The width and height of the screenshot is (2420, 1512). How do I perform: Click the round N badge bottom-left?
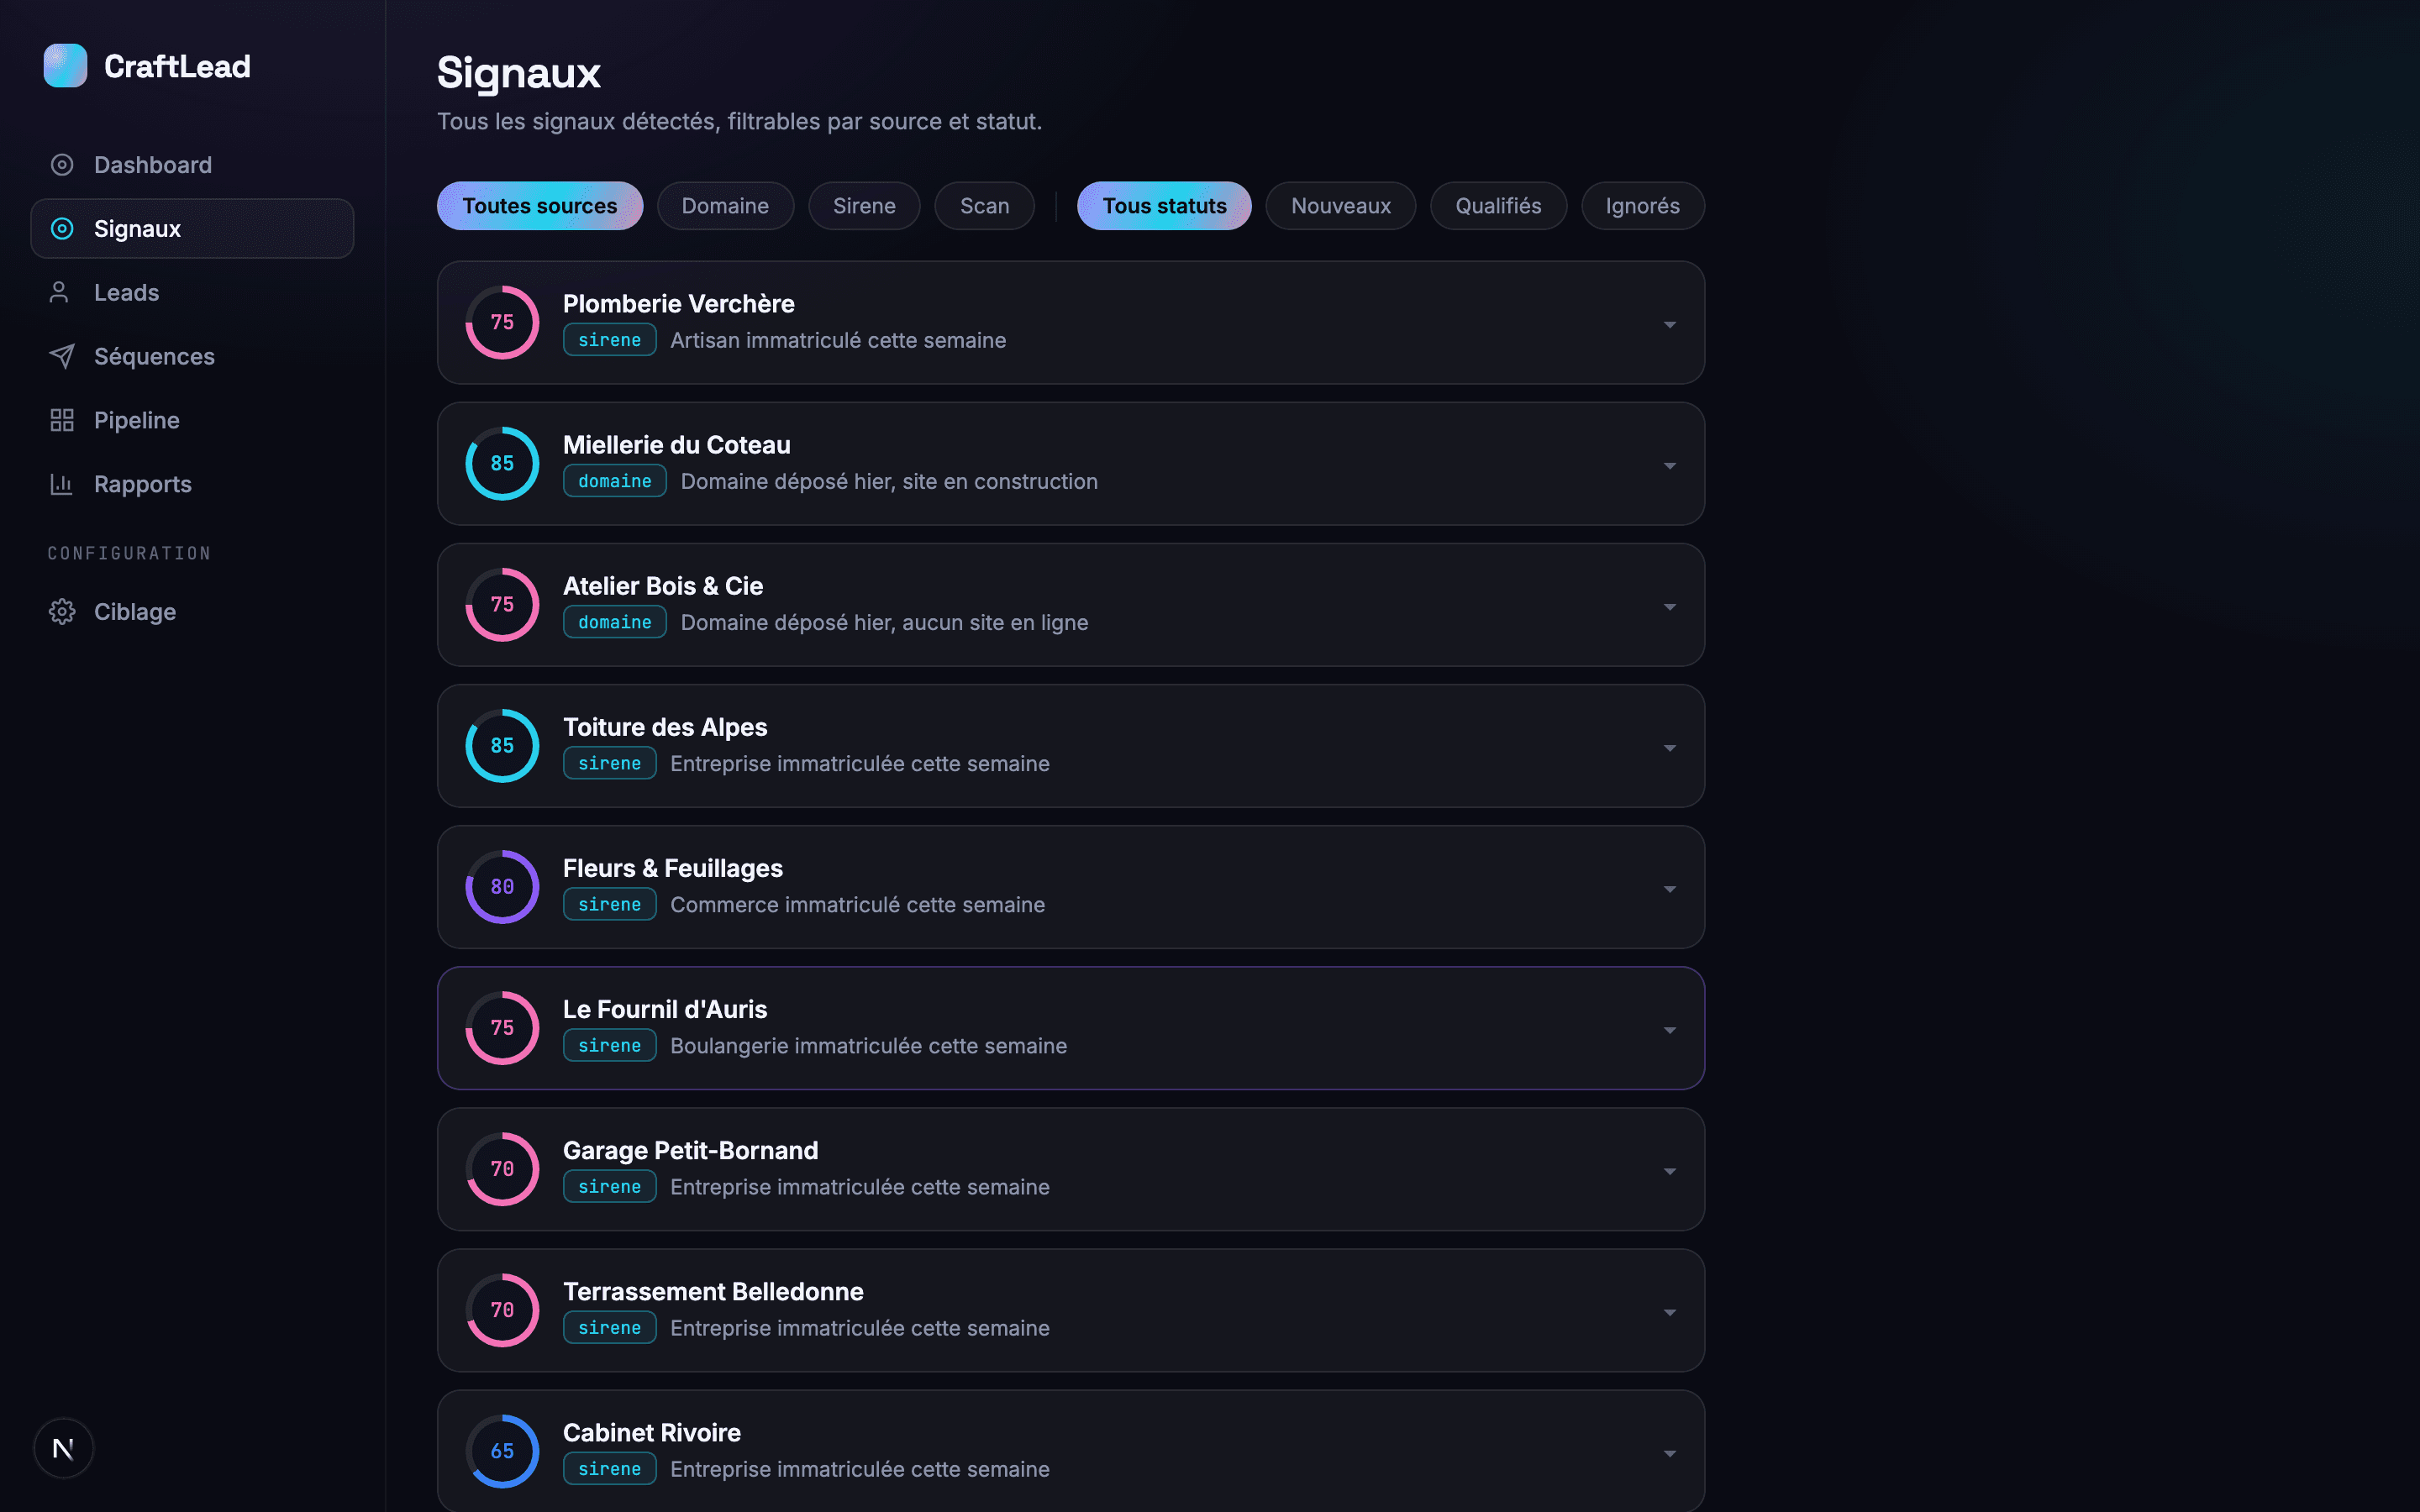click(63, 1448)
